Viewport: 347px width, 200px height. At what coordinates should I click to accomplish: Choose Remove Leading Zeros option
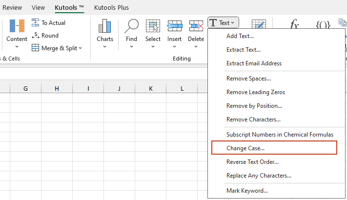click(256, 92)
